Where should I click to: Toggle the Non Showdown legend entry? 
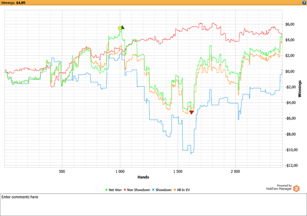tap(137, 190)
